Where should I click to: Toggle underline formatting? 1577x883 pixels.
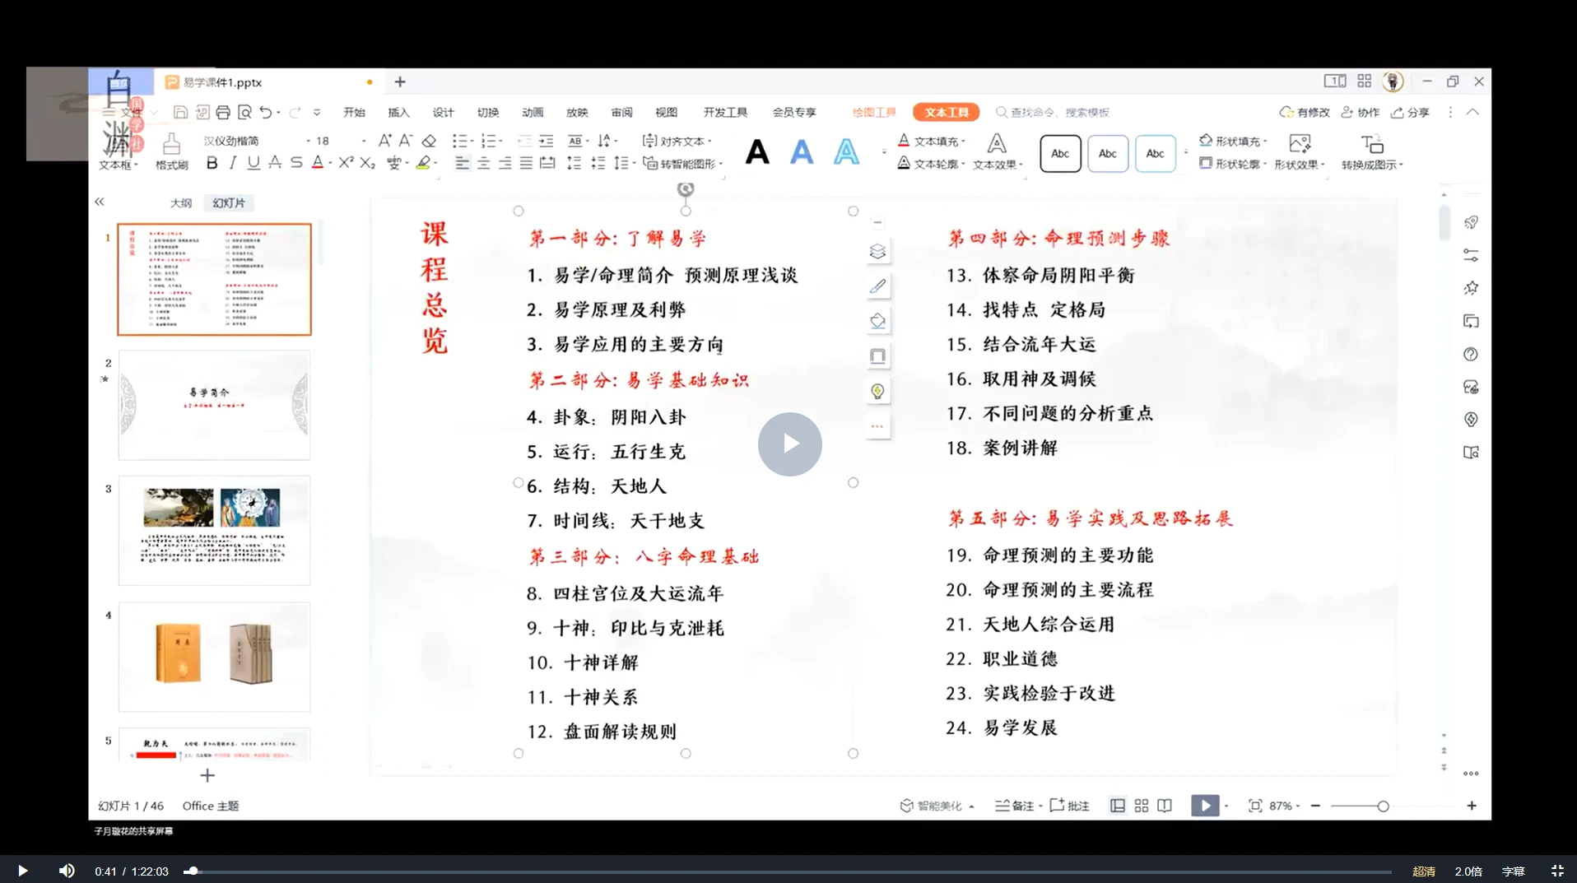[x=254, y=163]
